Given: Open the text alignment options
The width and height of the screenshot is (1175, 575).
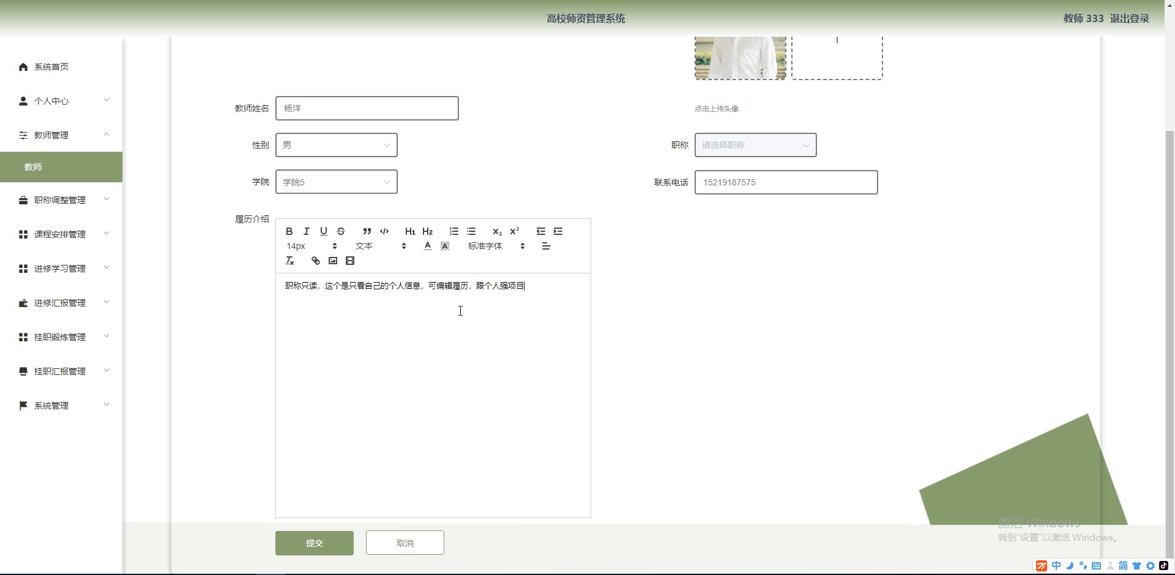Looking at the screenshot, I should click(x=546, y=246).
